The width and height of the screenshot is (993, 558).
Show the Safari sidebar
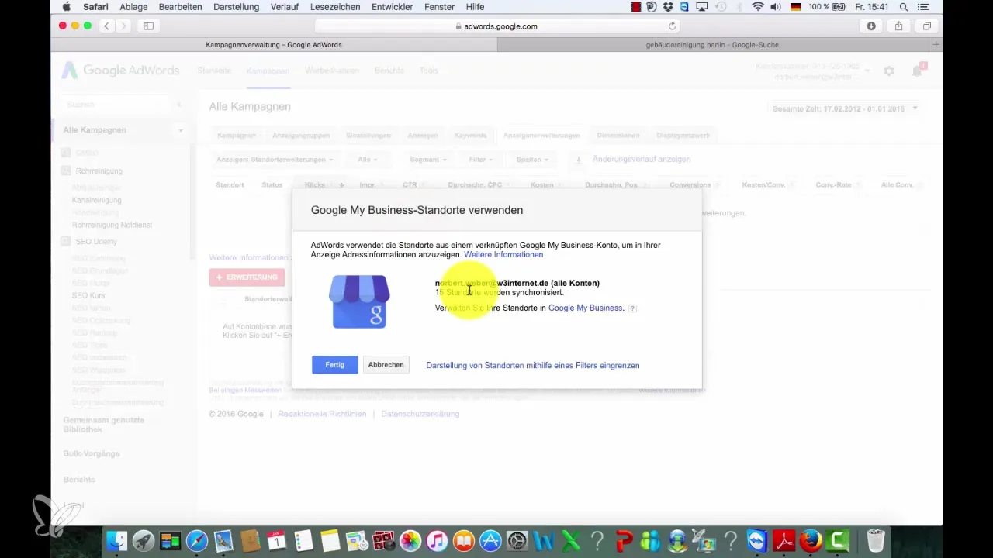coord(148,26)
